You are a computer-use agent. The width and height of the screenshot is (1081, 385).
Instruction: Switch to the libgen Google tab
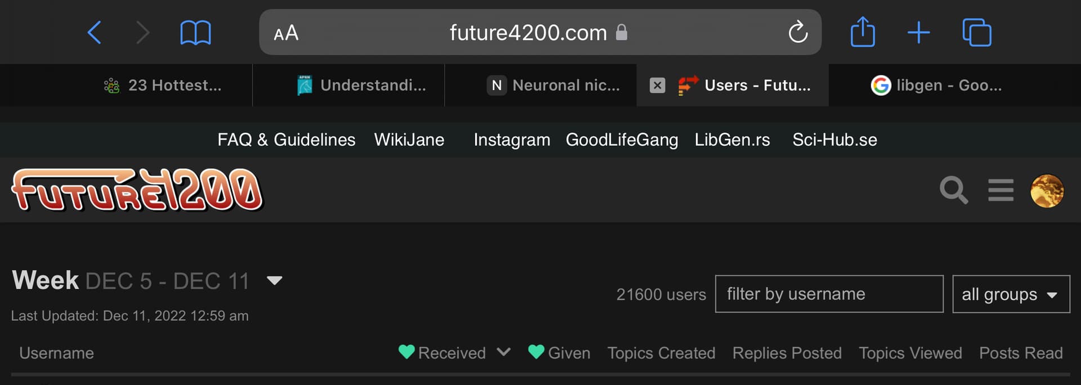[x=936, y=86]
